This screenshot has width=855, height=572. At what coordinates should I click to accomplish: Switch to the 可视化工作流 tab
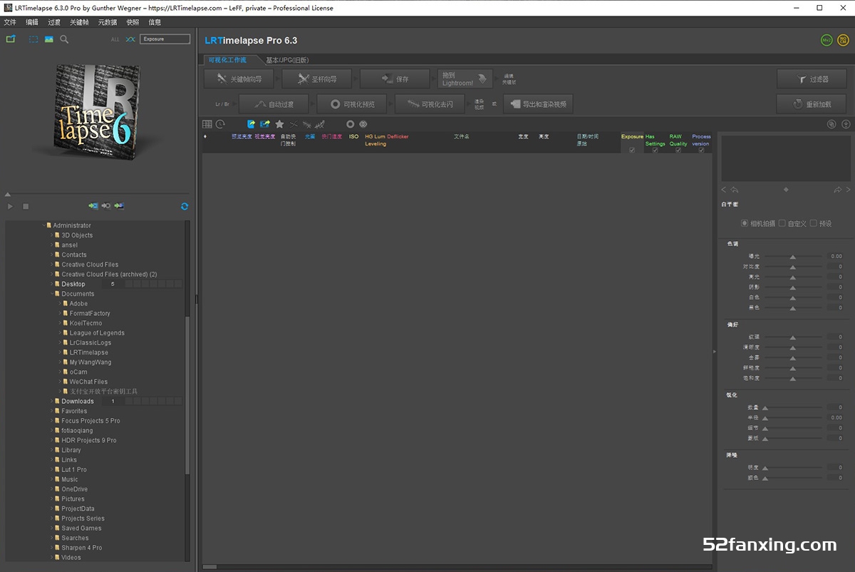(228, 60)
